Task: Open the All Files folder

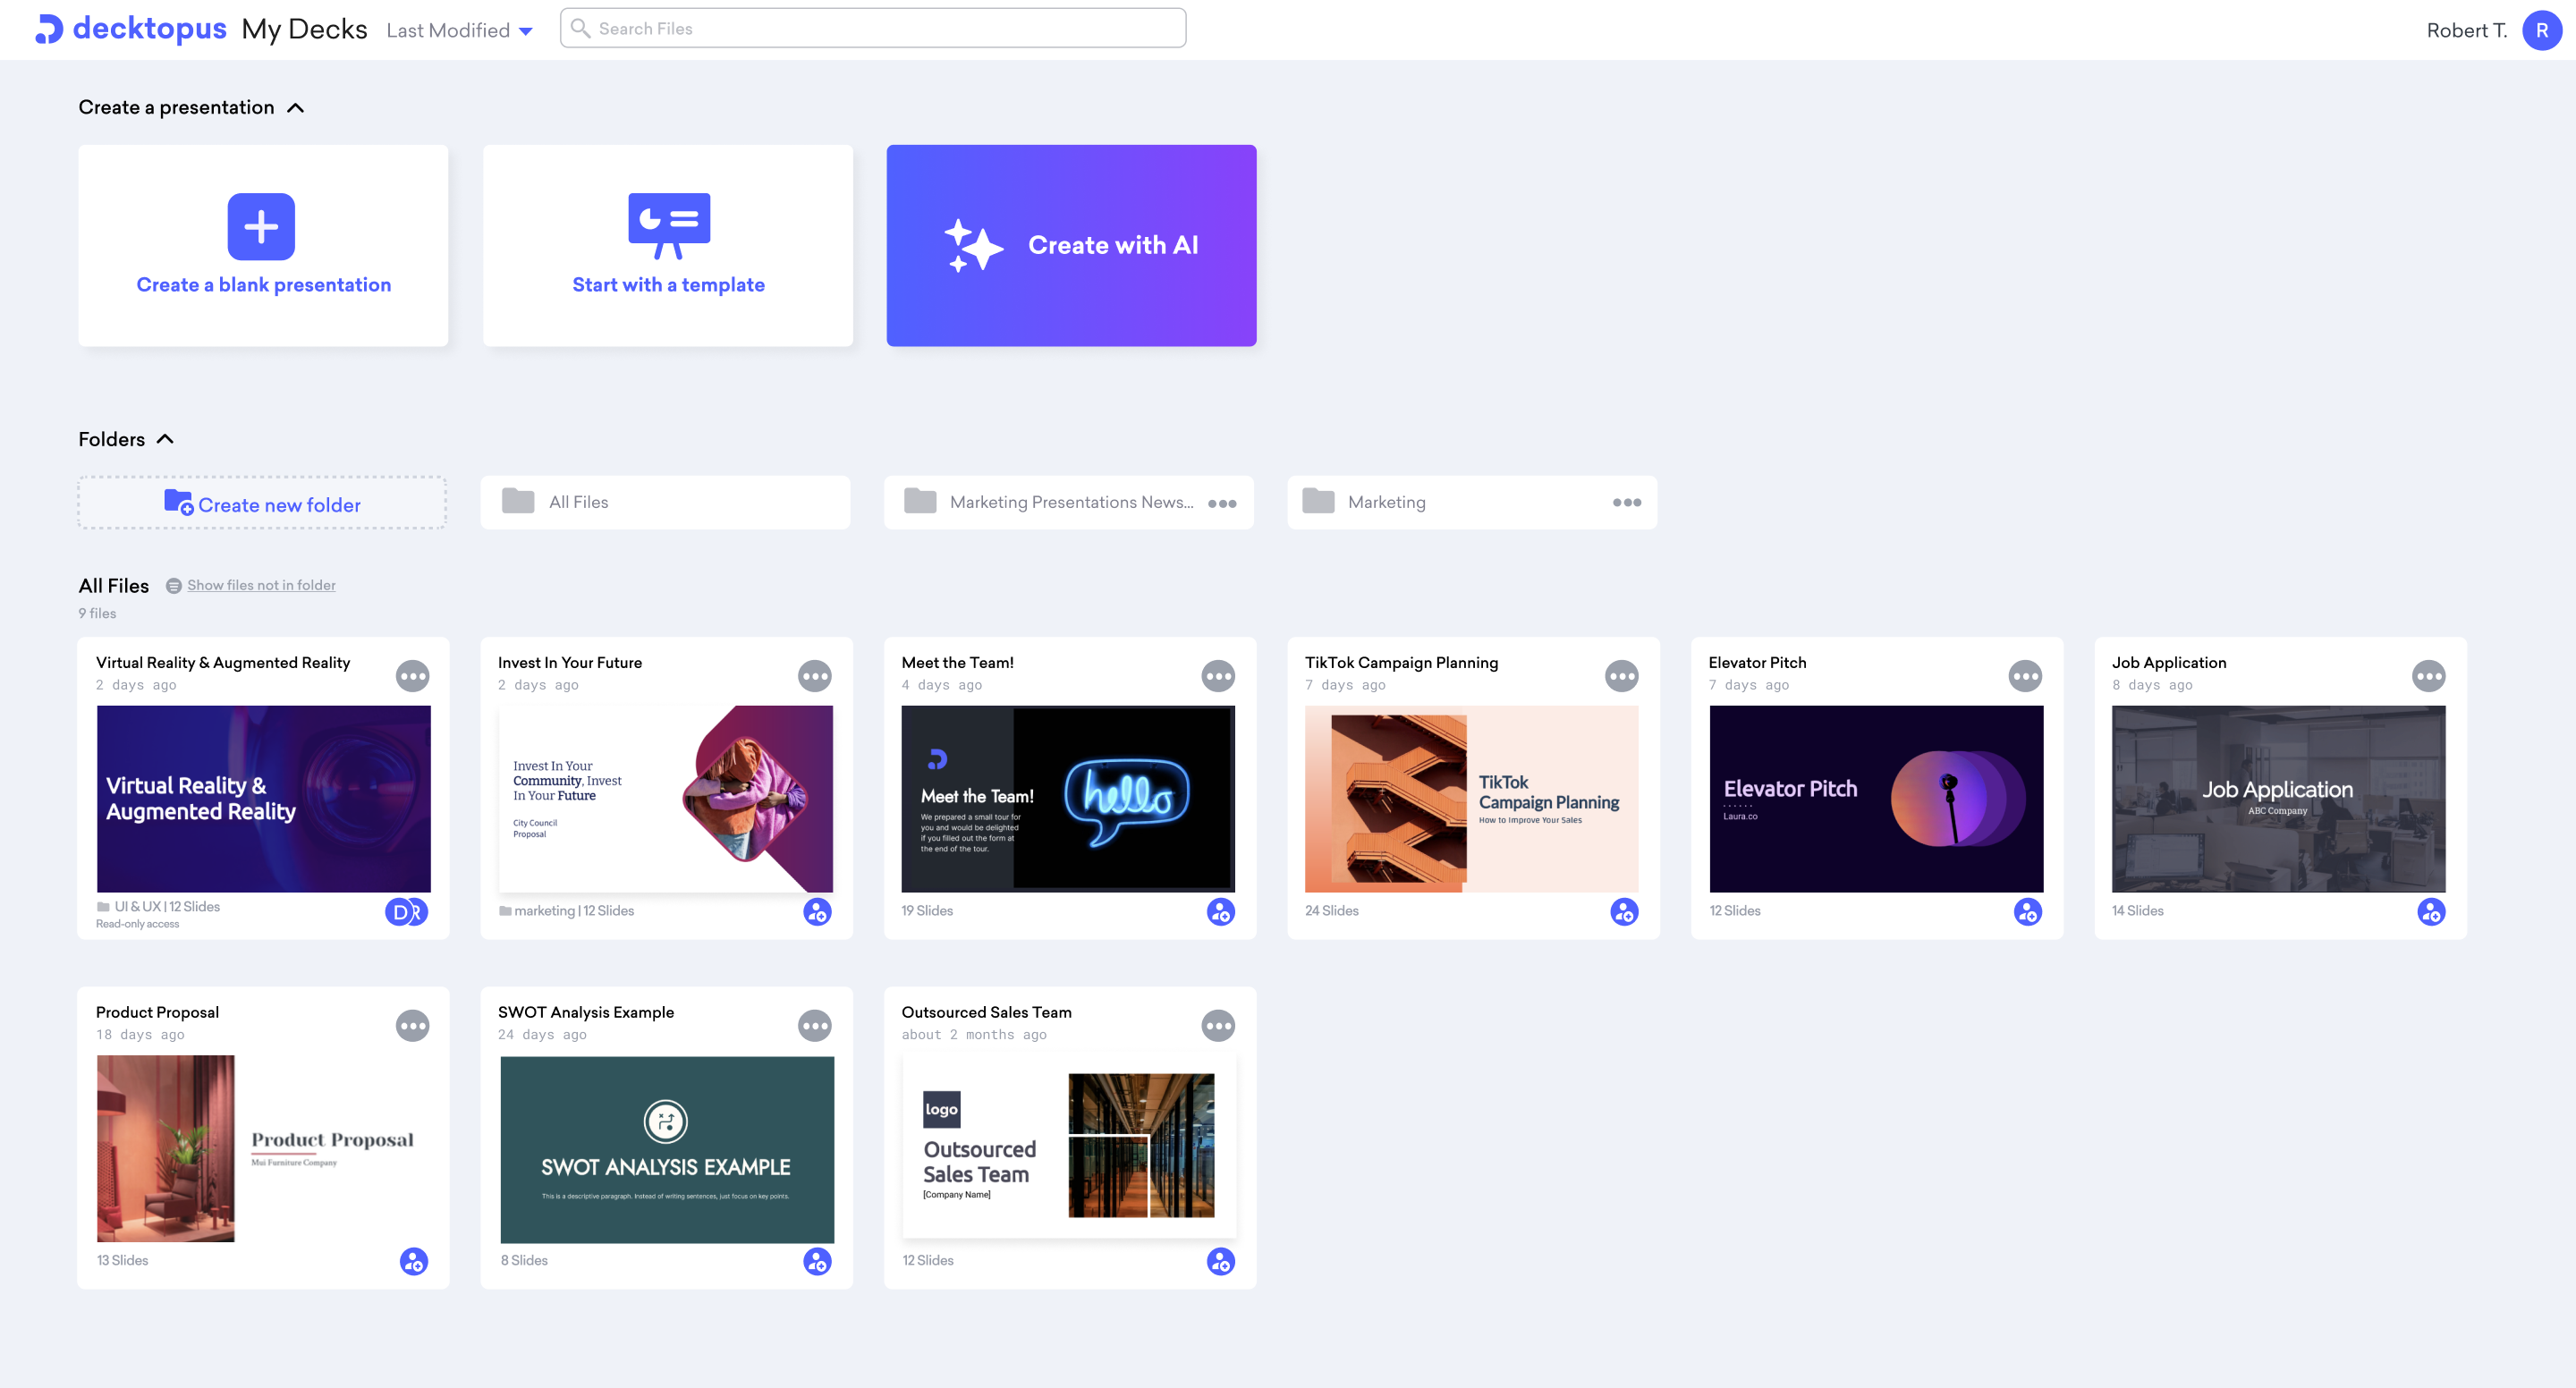Action: pos(665,502)
